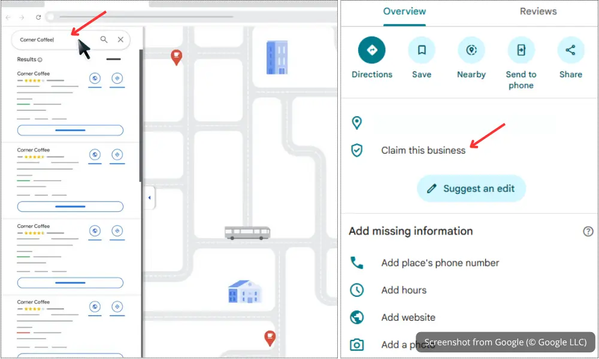Click the Suggest an edit button
The image size is (599, 359).
pyautogui.click(x=471, y=188)
